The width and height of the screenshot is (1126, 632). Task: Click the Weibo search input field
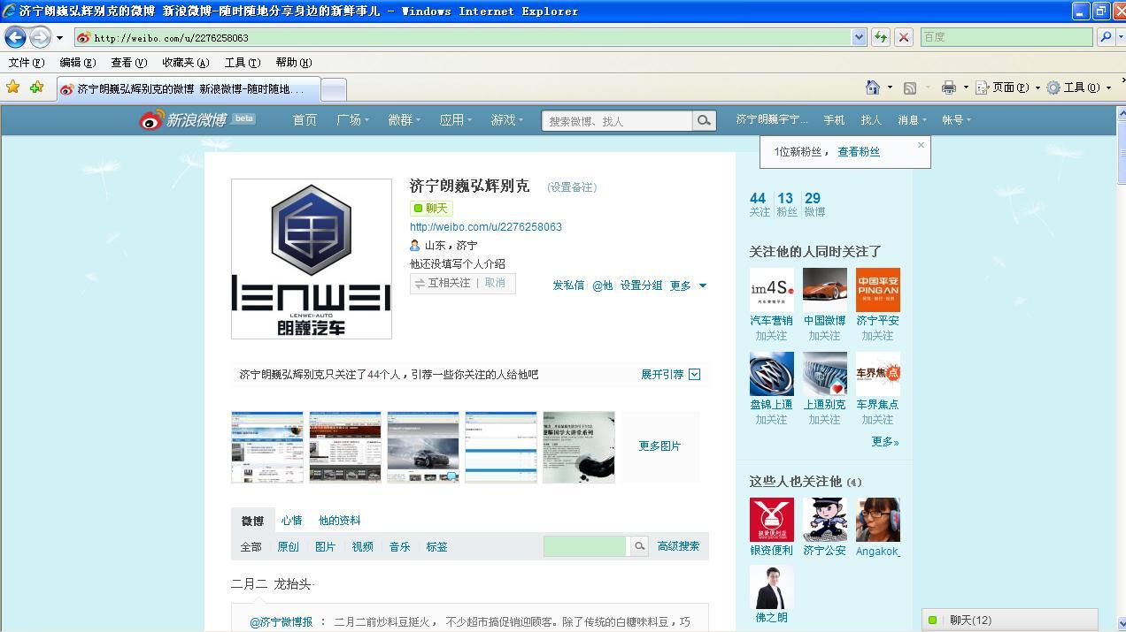click(x=617, y=120)
